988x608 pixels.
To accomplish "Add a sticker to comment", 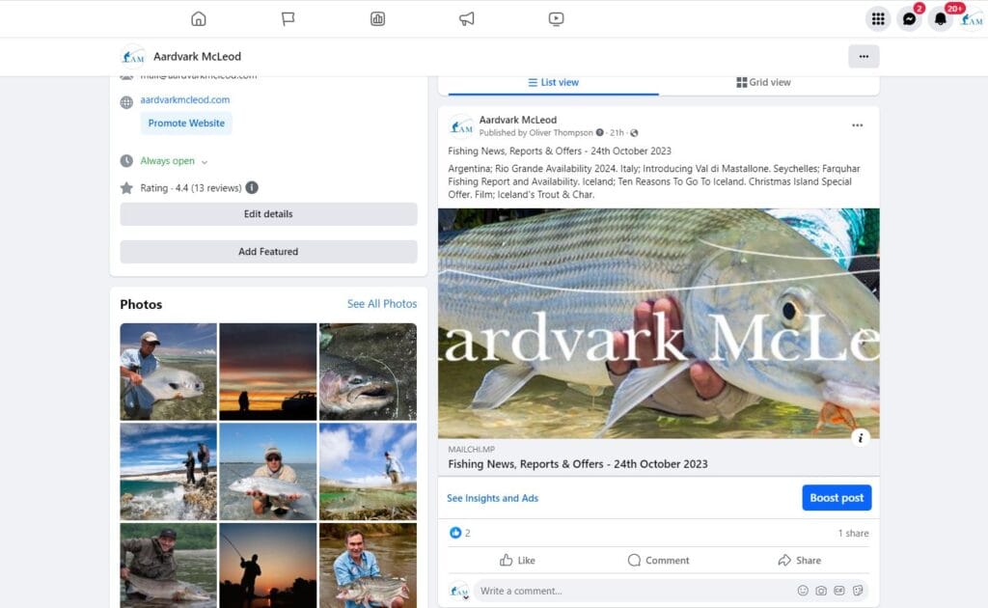I will (x=858, y=591).
